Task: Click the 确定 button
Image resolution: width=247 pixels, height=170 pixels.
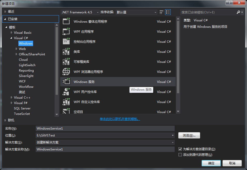Action: (x=211, y=163)
